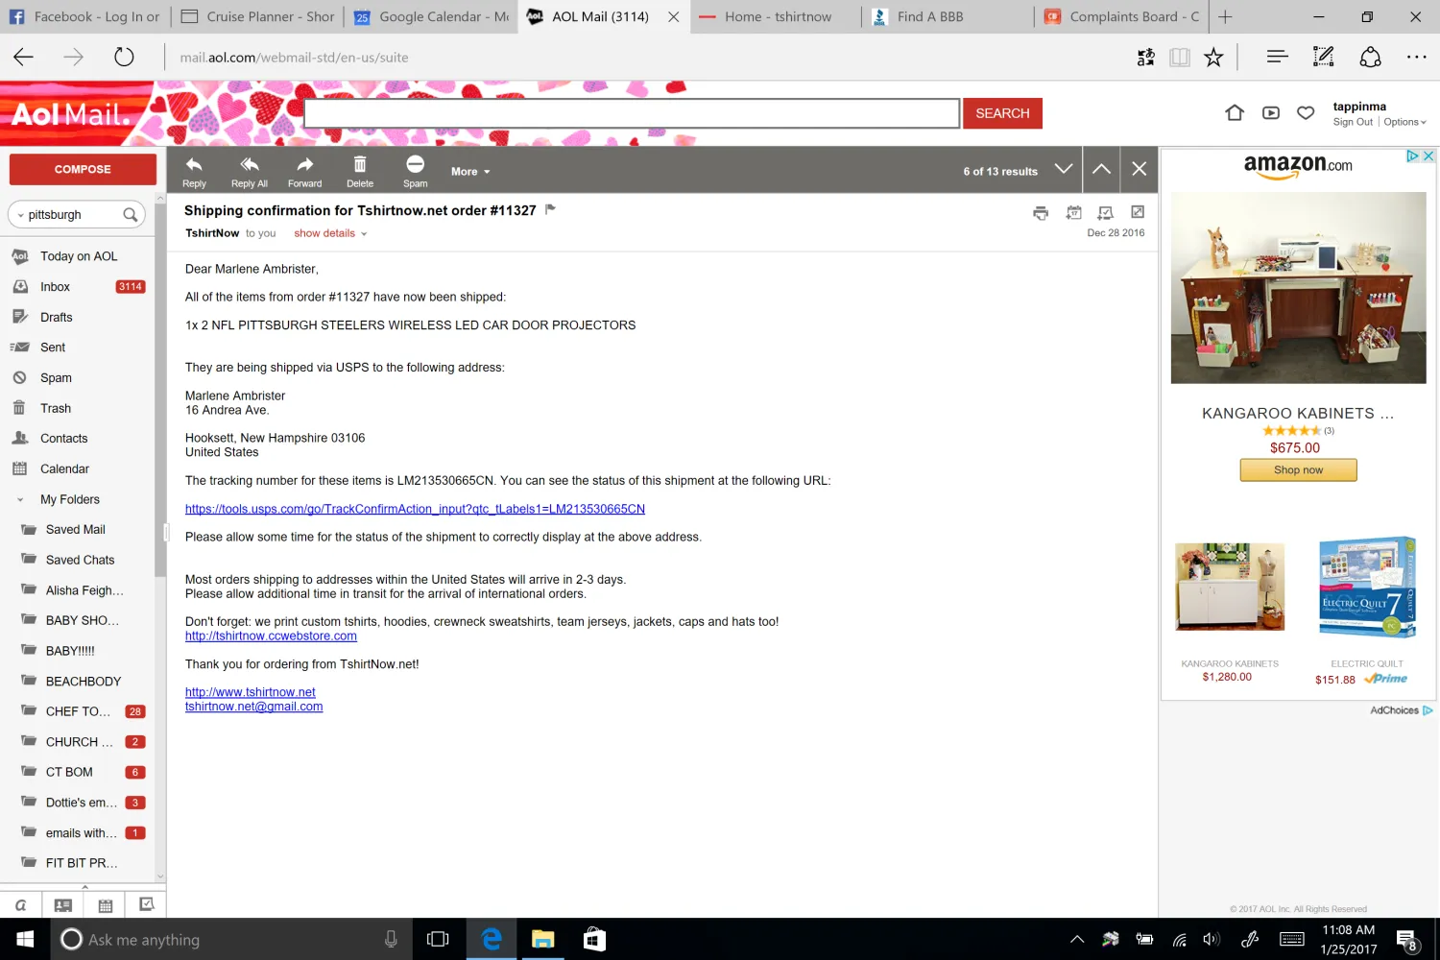Click the magnifier icon in mailbox search
Screen dimensions: 1440x960
click(130, 215)
